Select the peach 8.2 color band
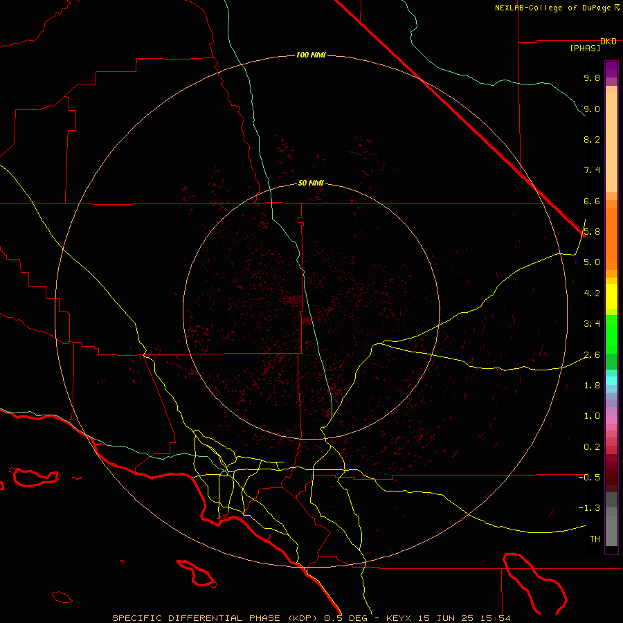623x623 pixels. tap(611, 142)
